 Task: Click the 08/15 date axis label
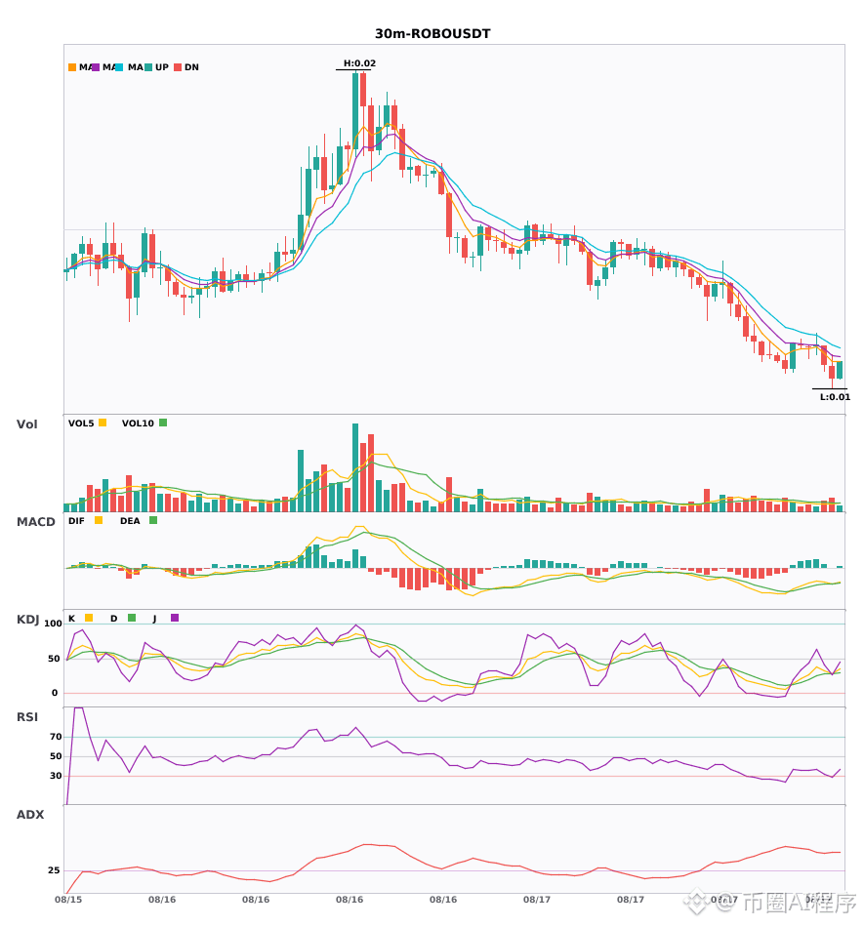coord(68,900)
